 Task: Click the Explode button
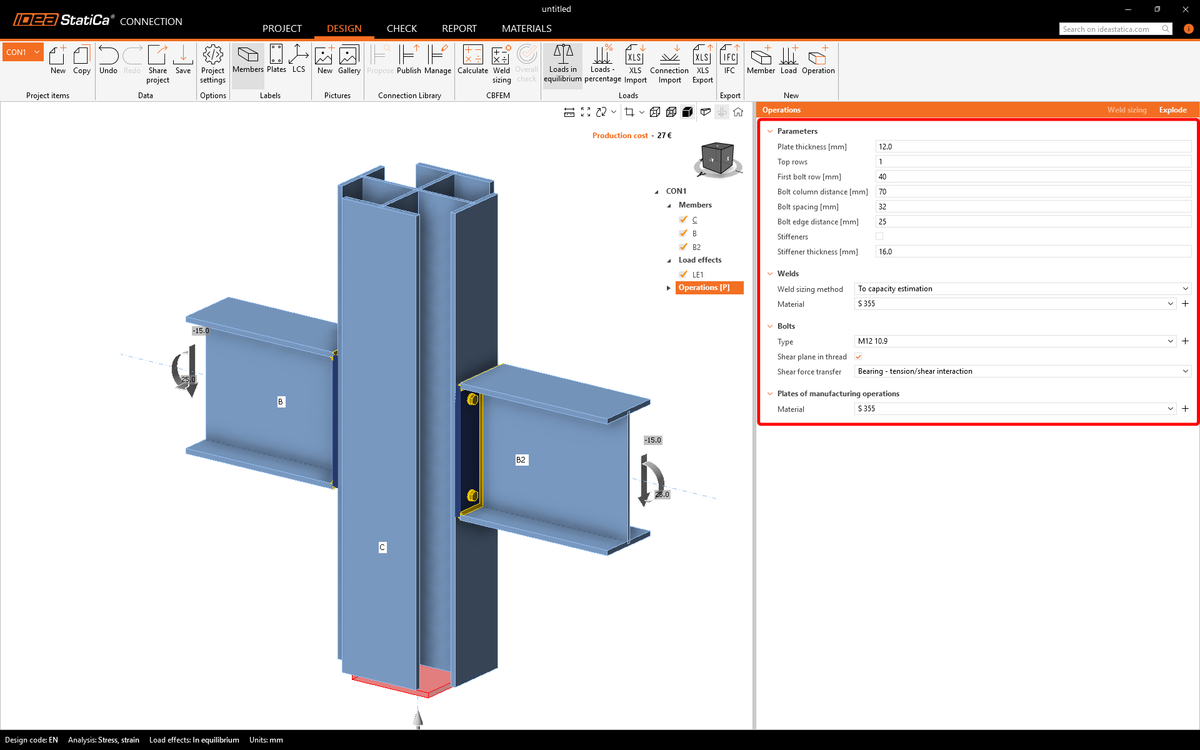1172,110
